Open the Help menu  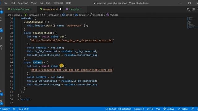coord(69,3)
